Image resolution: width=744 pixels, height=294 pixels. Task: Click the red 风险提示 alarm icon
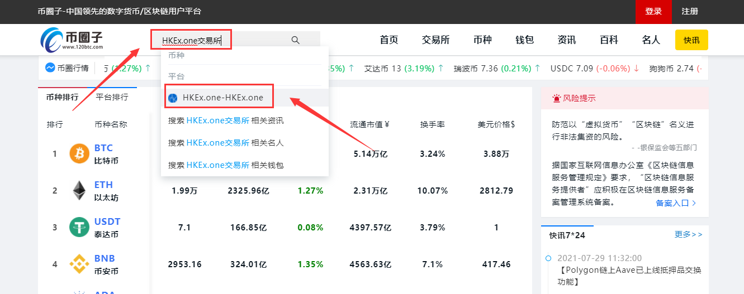pyautogui.click(x=556, y=98)
